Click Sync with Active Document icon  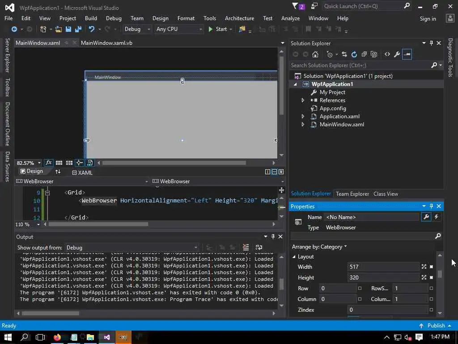tap(344, 54)
